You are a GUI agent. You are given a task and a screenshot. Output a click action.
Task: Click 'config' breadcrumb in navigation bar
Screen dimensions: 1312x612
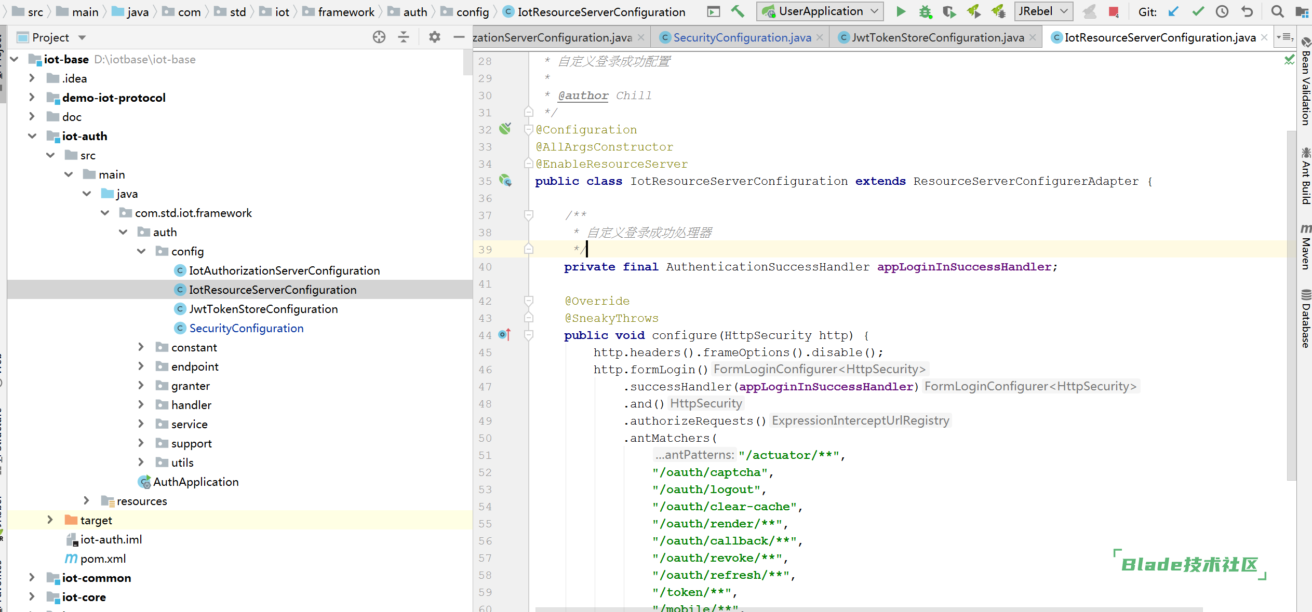coord(465,12)
